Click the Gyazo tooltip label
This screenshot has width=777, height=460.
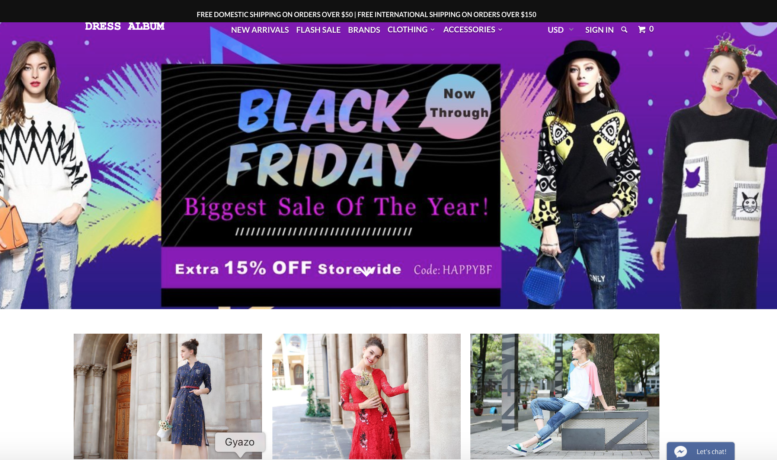240,442
